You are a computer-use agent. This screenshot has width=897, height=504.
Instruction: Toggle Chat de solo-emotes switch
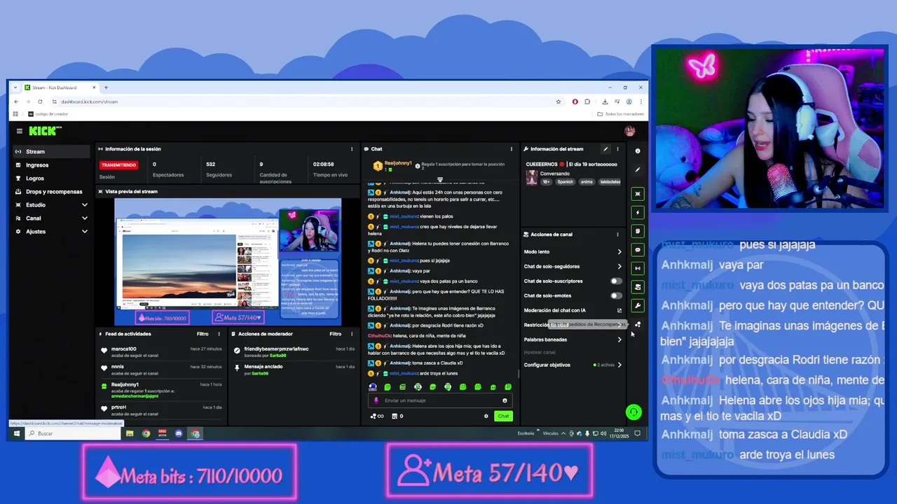(615, 295)
